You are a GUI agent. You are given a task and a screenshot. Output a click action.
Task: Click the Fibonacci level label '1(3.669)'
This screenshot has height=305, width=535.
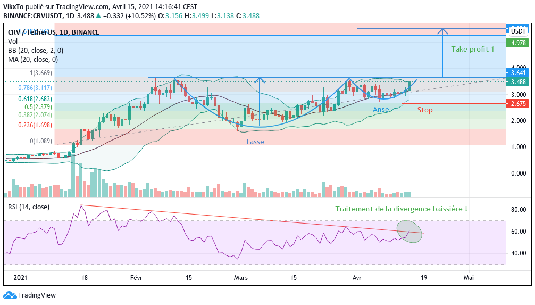[x=41, y=73]
